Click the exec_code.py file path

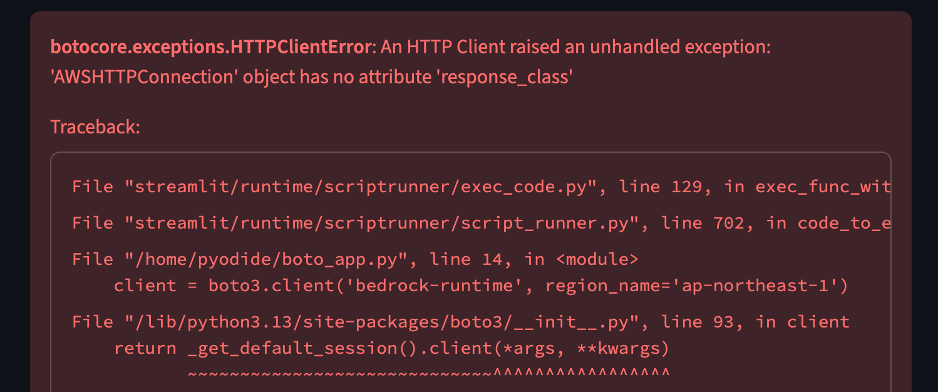(365, 187)
